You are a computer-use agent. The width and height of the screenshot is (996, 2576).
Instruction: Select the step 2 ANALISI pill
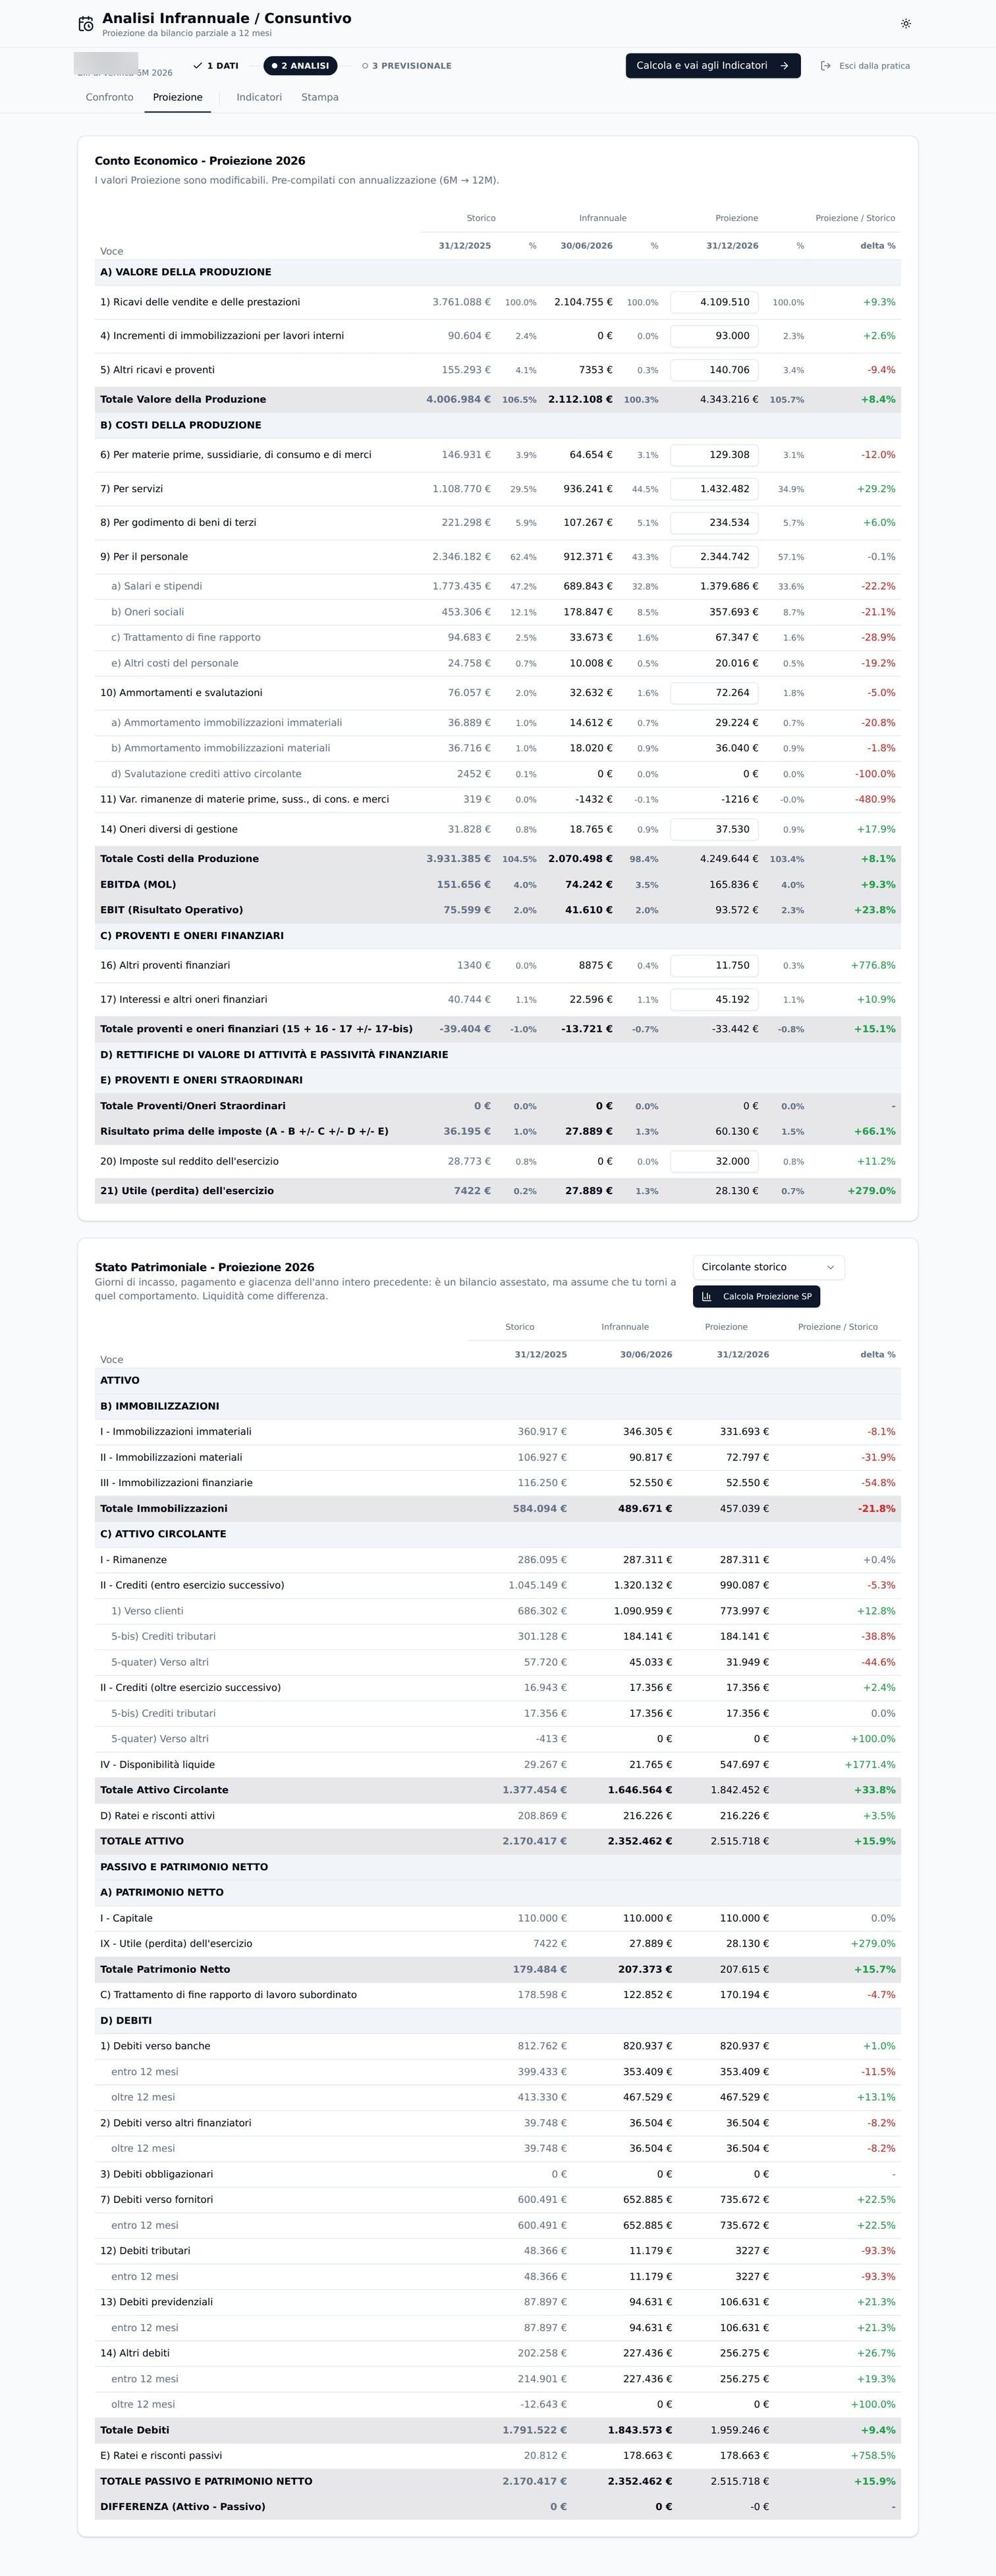tap(300, 66)
